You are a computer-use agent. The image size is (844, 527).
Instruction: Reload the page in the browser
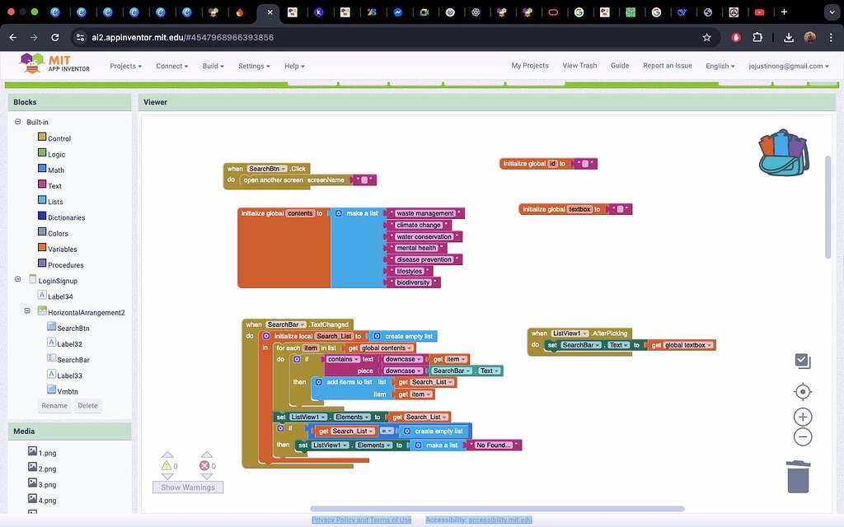click(x=55, y=37)
